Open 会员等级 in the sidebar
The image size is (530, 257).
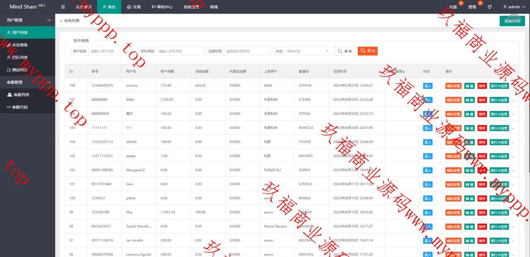(x=20, y=45)
